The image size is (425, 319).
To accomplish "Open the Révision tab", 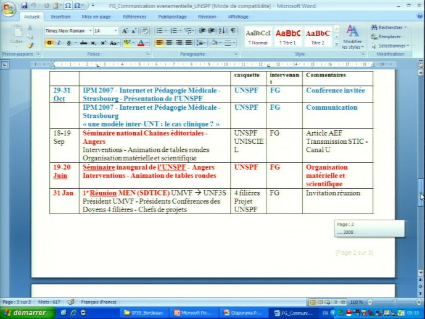I will 207,17.
